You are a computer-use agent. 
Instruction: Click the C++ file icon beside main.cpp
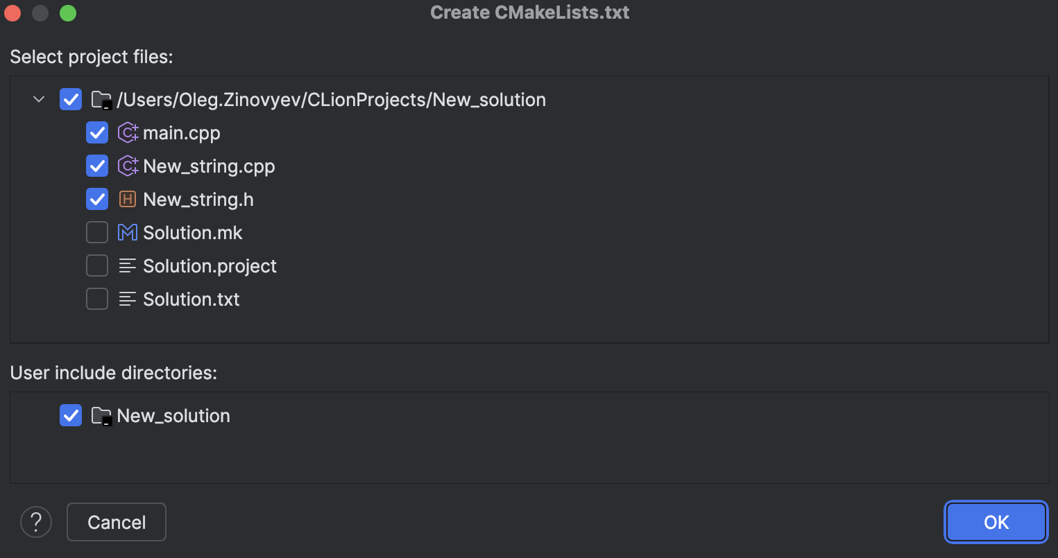click(x=128, y=132)
